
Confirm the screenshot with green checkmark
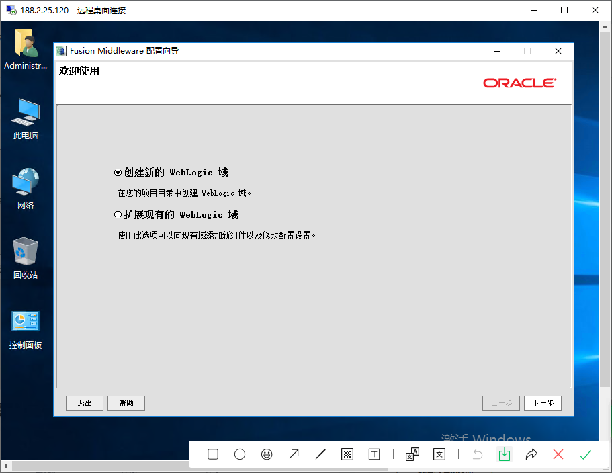click(585, 454)
